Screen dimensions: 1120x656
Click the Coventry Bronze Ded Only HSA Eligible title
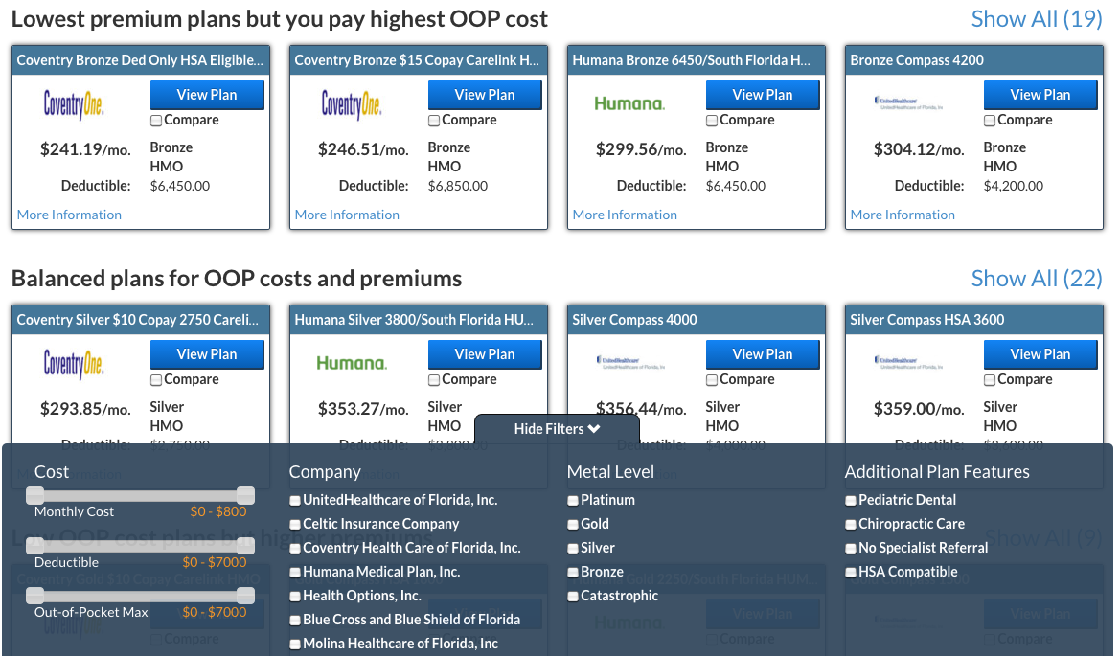tap(140, 60)
